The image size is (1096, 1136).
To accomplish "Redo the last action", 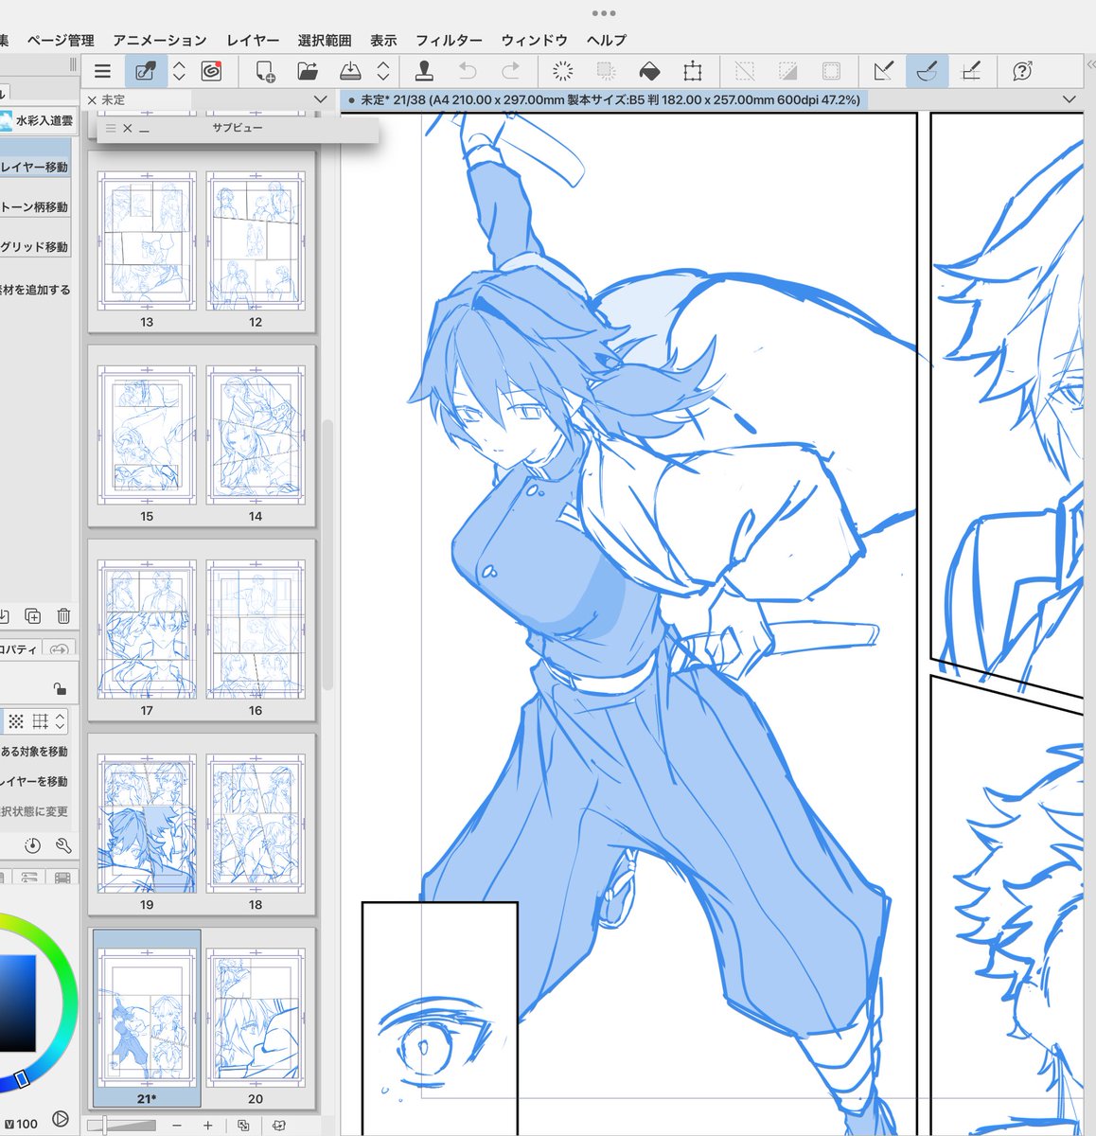I will pyautogui.click(x=510, y=71).
